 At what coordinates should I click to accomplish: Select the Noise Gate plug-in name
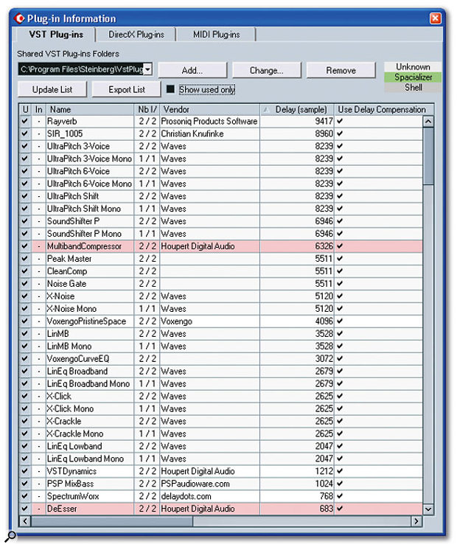pyautogui.click(x=66, y=284)
